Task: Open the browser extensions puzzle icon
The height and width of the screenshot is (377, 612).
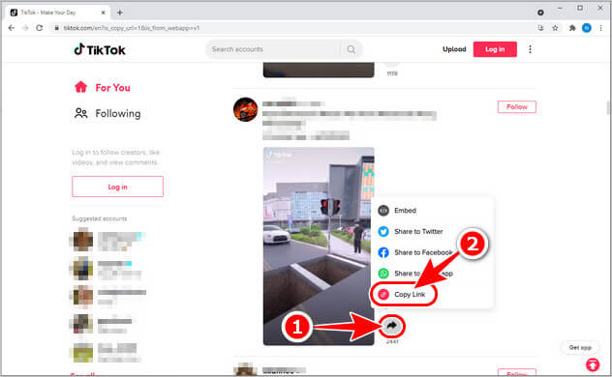Action: coord(572,28)
